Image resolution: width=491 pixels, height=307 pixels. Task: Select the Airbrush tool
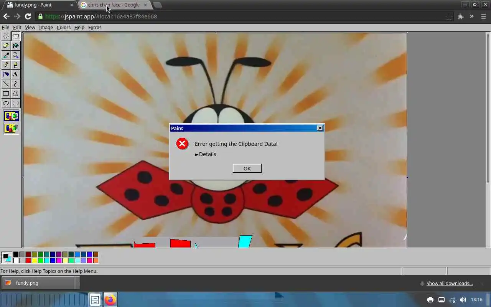[6, 74]
